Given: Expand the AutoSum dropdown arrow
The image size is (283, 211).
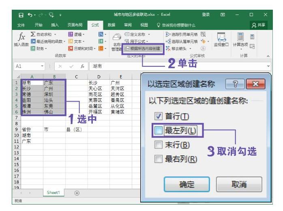Looking at the screenshot, I should click(x=55, y=34).
